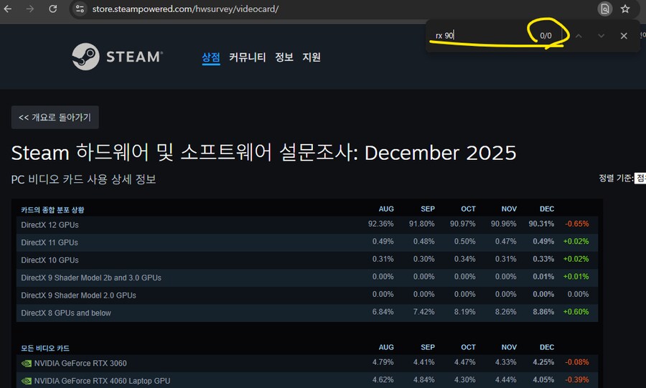Close the find-in-page bar
The height and width of the screenshot is (388, 646).
pyautogui.click(x=624, y=36)
